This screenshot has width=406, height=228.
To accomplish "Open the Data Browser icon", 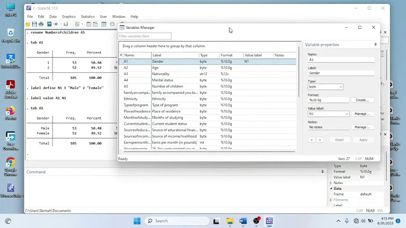I will coord(95,24).
